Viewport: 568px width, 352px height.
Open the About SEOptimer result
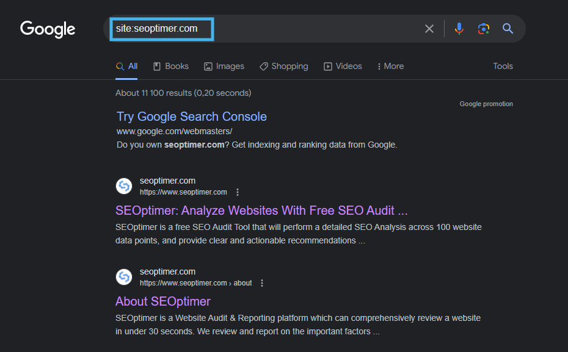pos(162,301)
